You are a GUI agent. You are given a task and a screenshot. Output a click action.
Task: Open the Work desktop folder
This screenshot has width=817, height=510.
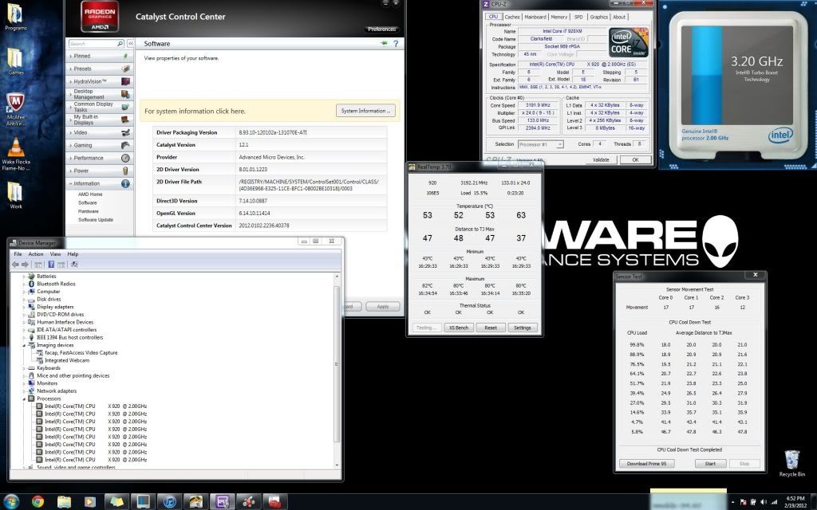[x=16, y=194]
